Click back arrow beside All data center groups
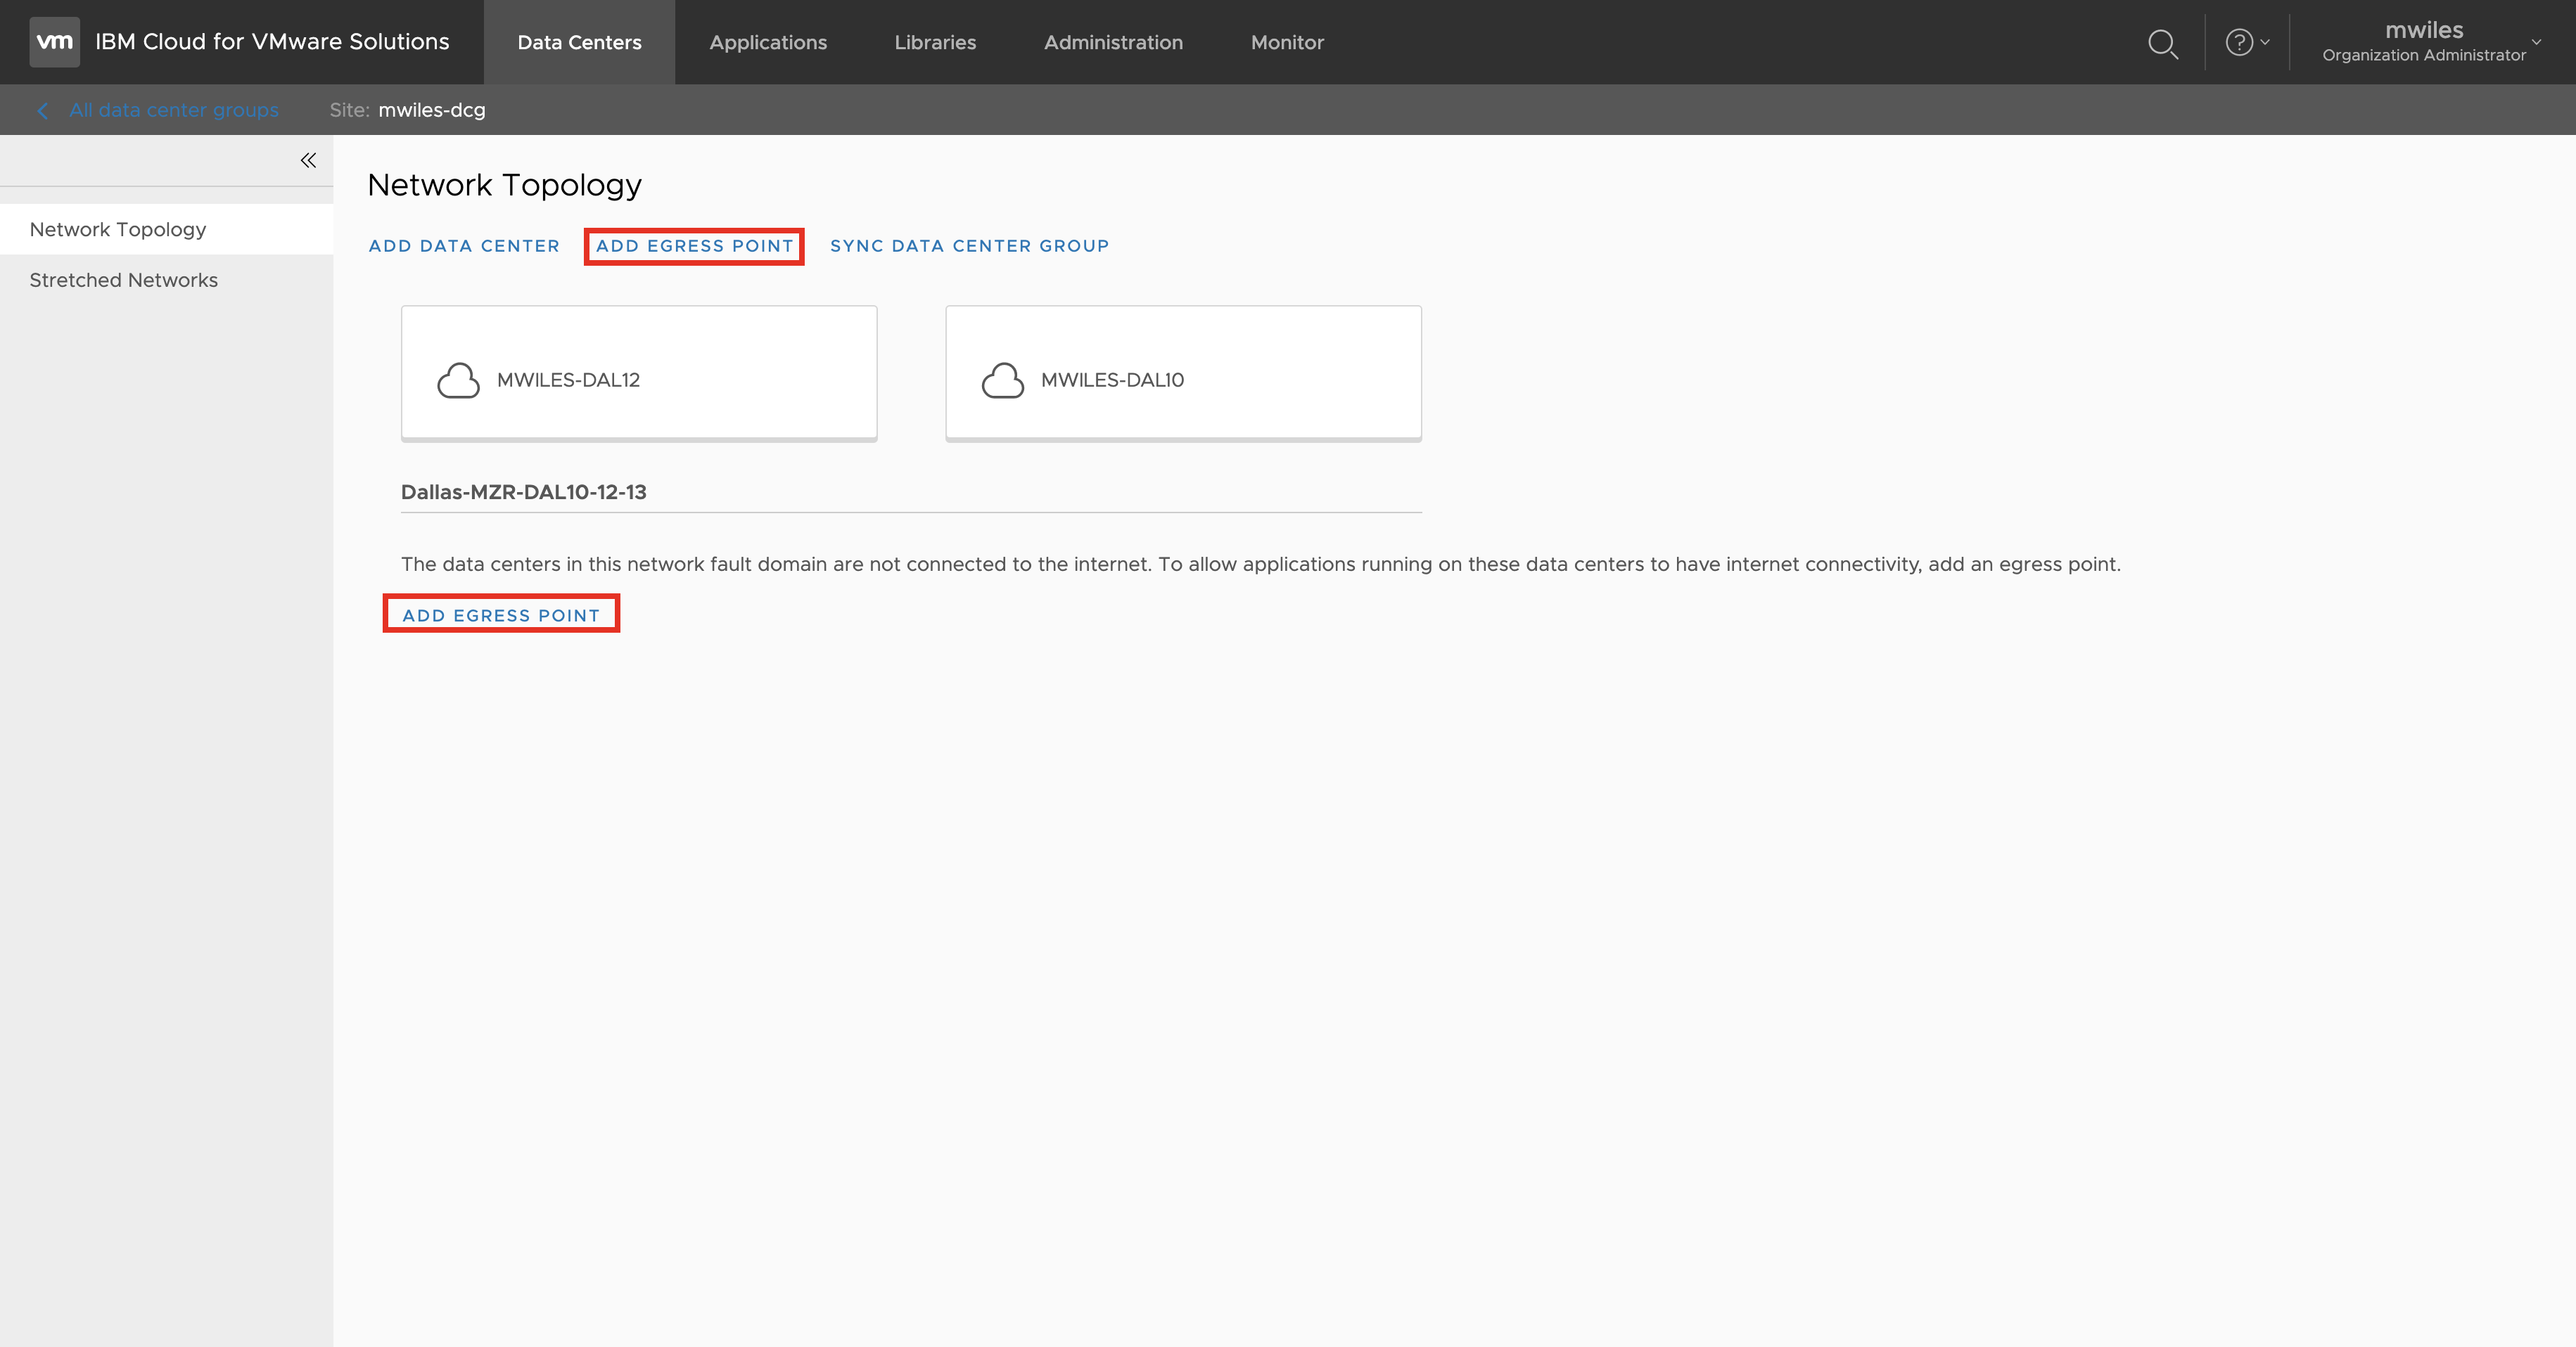Screen dimensions: 2576x1347 pyautogui.click(x=43, y=111)
